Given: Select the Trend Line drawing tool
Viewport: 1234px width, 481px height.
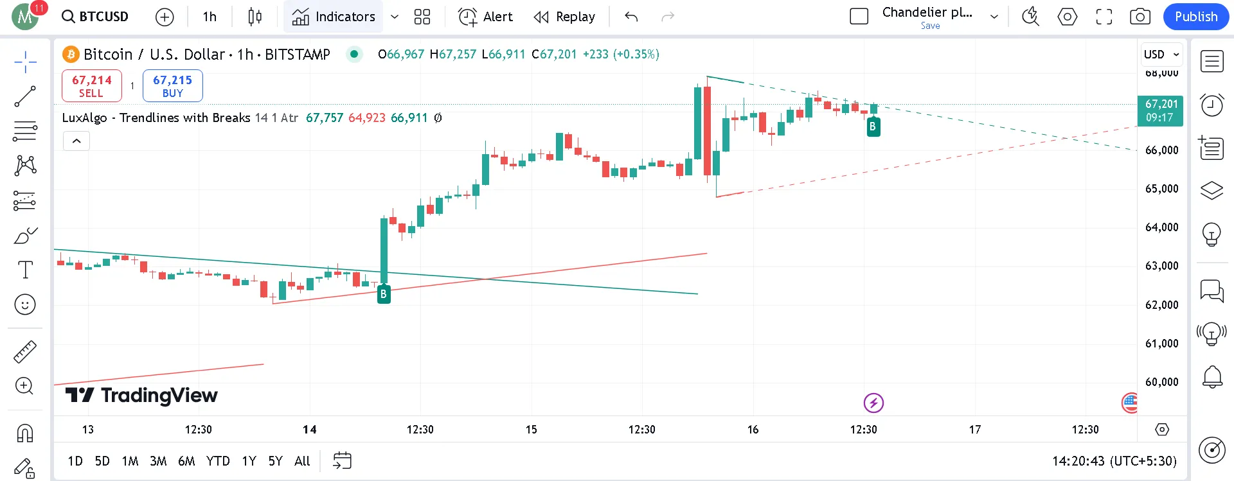Looking at the screenshot, I should [x=25, y=96].
